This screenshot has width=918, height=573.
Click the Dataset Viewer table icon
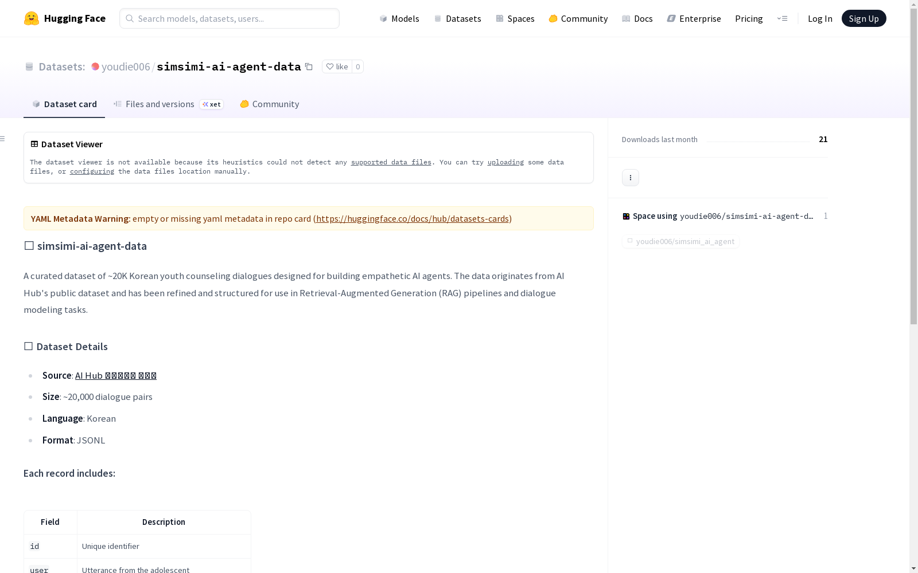tap(34, 144)
